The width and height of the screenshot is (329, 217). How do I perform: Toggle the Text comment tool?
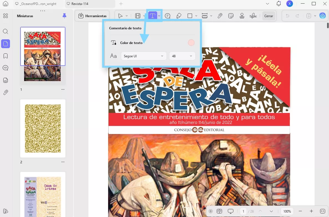152,16
